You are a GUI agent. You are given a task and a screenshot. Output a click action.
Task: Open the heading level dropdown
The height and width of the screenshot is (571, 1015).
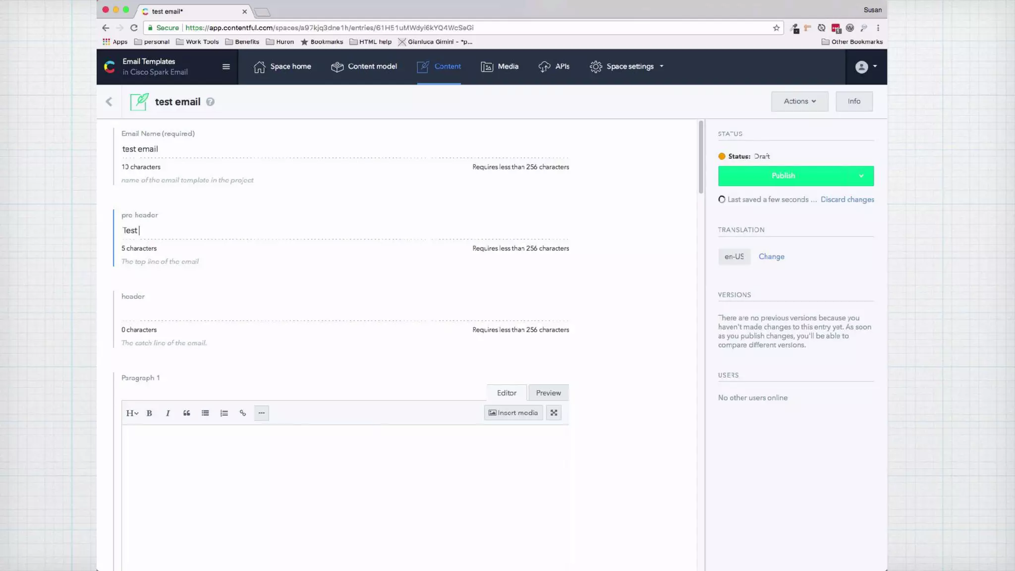click(132, 413)
